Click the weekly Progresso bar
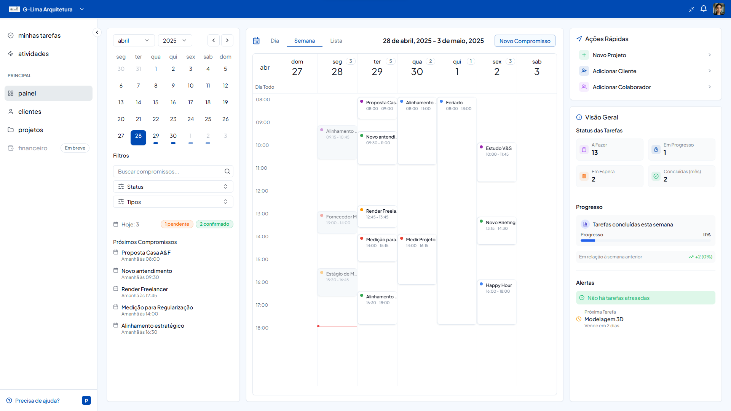 pyautogui.click(x=645, y=241)
